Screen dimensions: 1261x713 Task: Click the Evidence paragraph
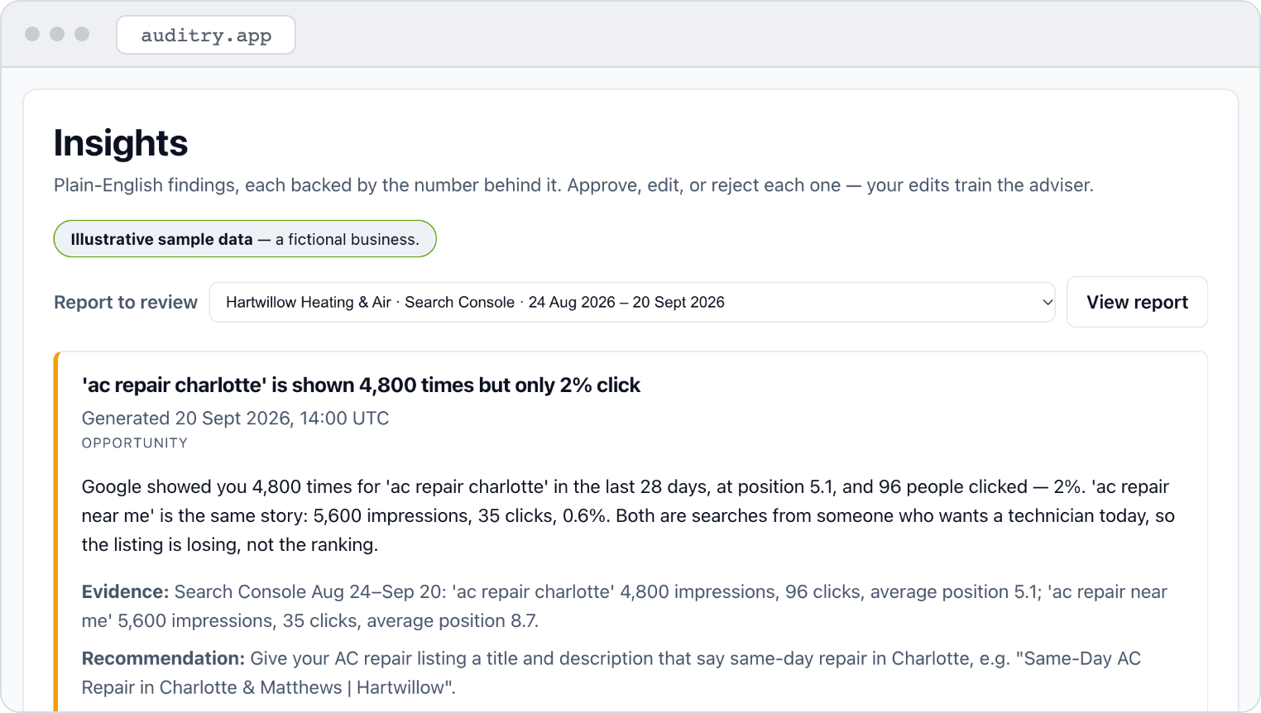point(625,606)
